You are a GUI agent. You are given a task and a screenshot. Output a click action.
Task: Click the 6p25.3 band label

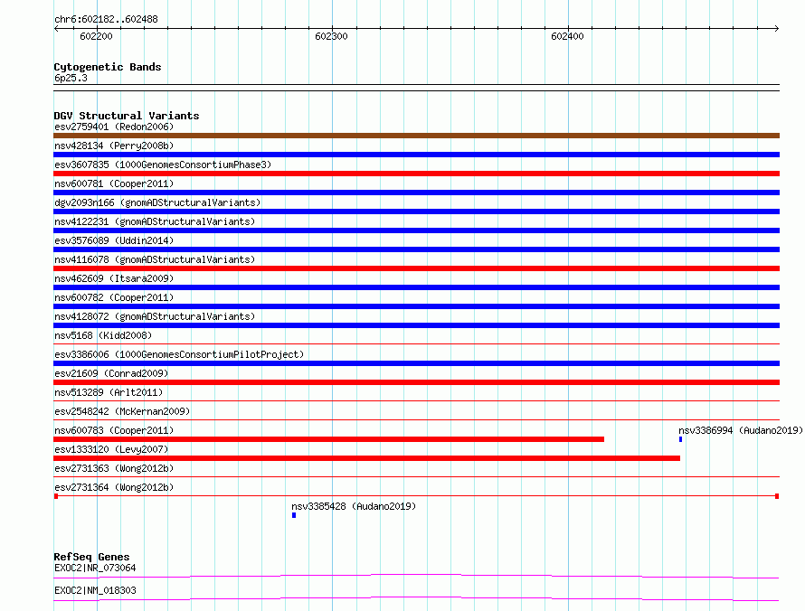pyautogui.click(x=71, y=78)
